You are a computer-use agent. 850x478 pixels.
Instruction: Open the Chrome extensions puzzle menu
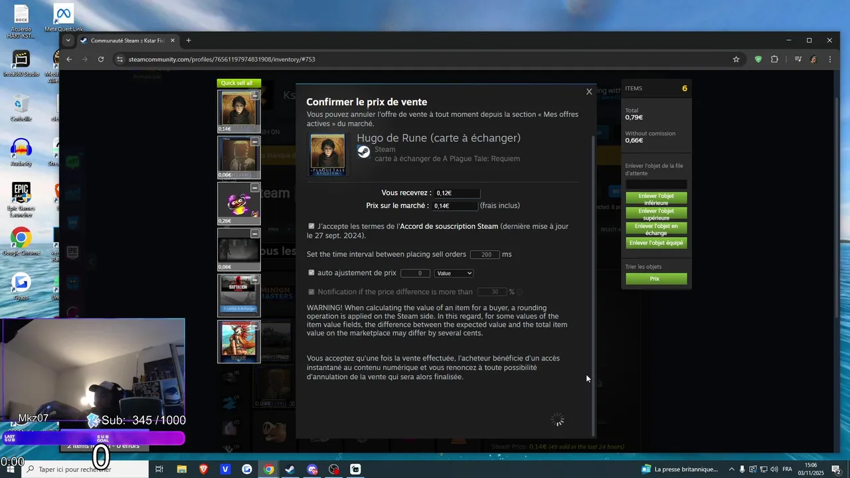[774, 59]
